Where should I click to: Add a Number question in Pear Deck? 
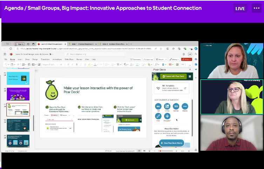[x=176, y=106]
